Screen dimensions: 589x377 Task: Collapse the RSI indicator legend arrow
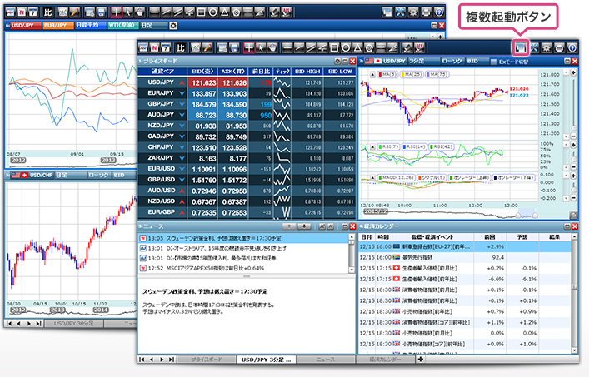coord(372,146)
